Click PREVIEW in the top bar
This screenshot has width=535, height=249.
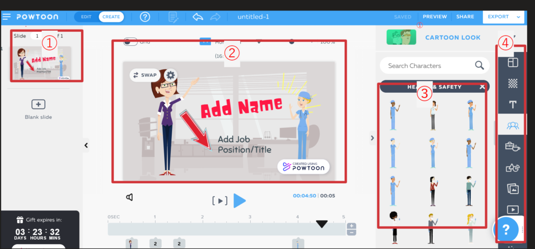(435, 17)
